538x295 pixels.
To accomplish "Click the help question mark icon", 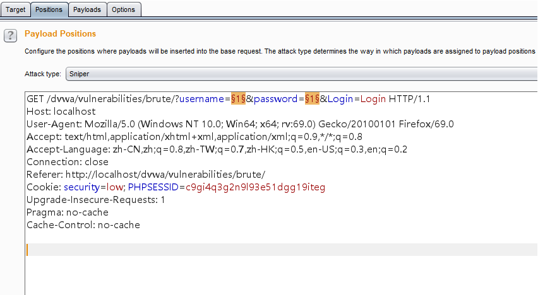I will pyautogui.click(x=10, y=36).
